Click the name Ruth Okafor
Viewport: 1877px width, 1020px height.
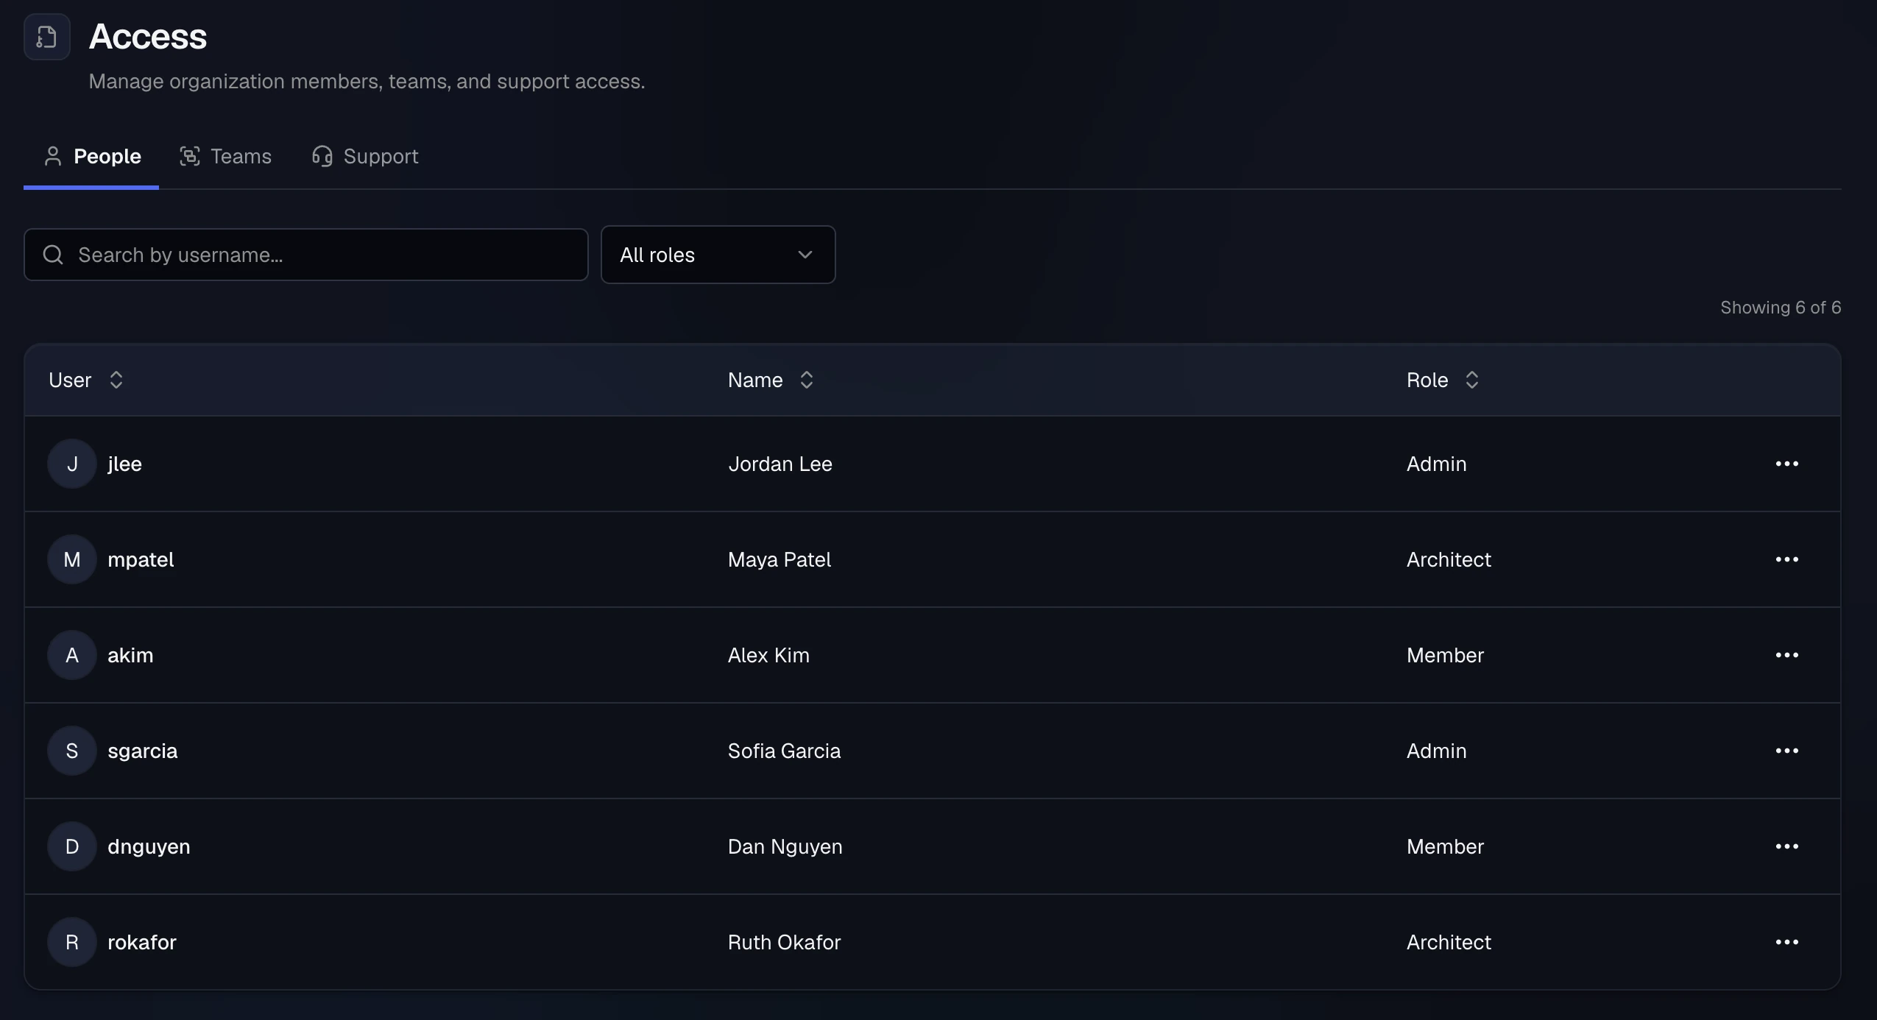[784, 942]
